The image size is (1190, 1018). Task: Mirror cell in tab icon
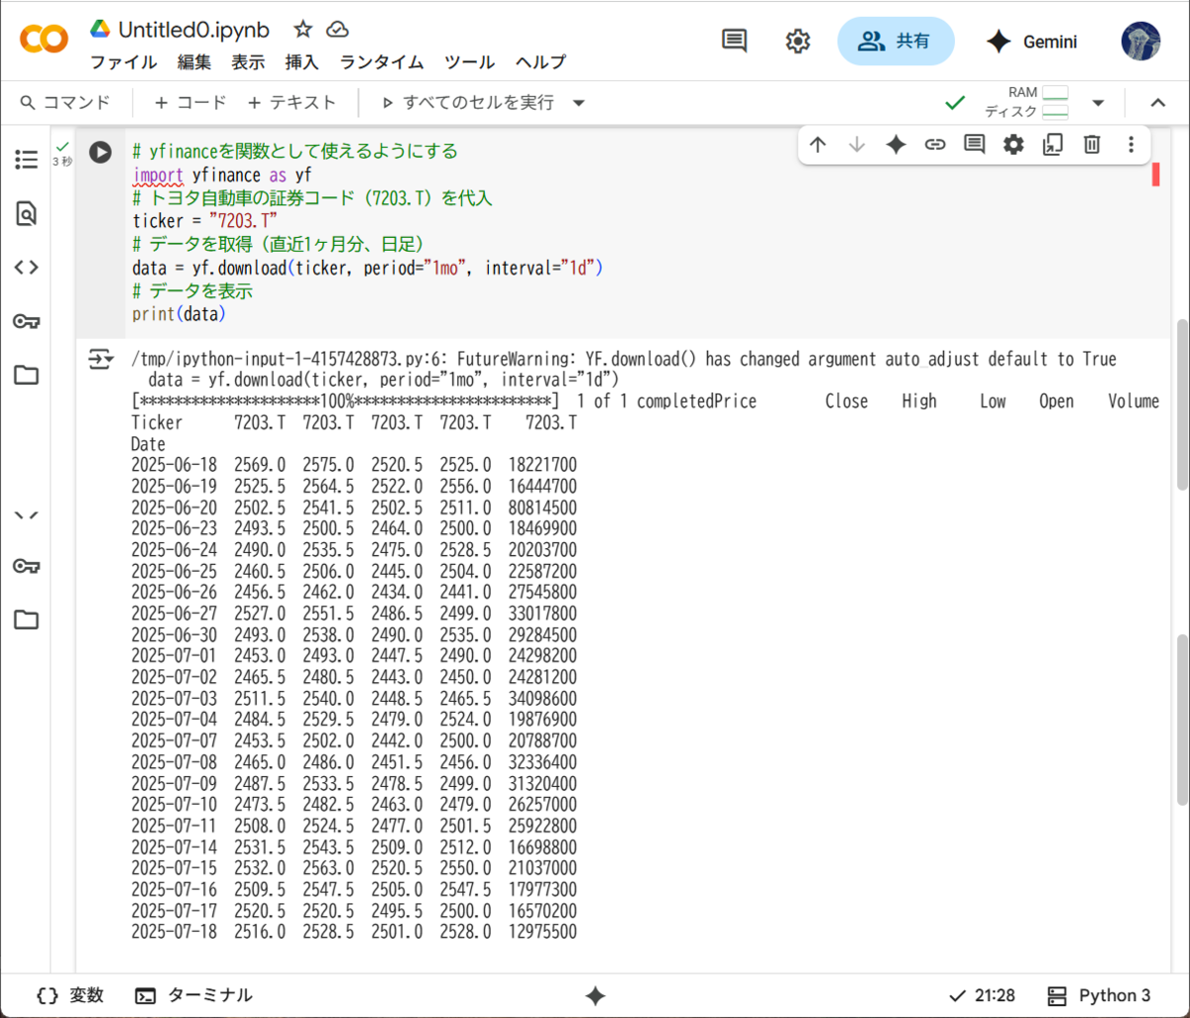(x=1052, y=145)
